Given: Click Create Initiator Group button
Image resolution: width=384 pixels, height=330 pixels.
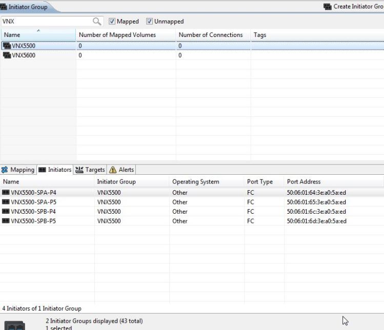Looking at the screenshot, I should pos(354,7).
